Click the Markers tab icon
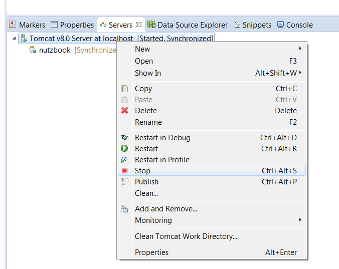 click(x=13, y=25)
